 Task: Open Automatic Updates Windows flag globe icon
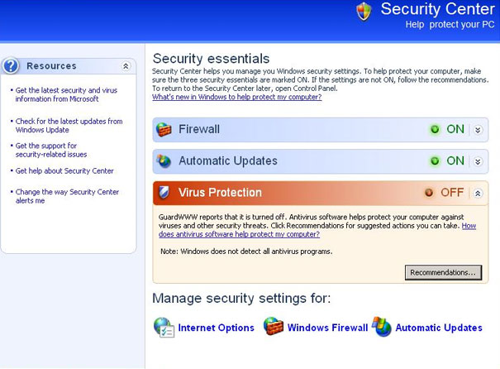[x=382, y=327]
